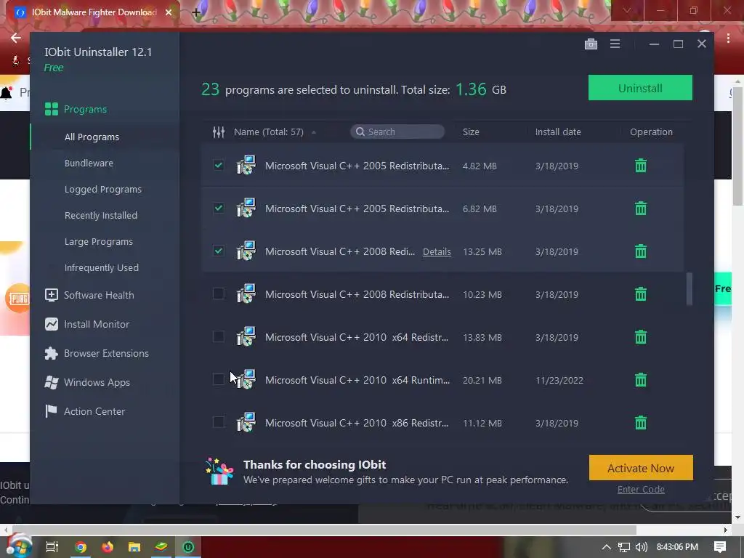Uncheck Visual C++ 2008 13.25 MB checkbox
This screenshot has width=744, height=558.
point(218,251)
